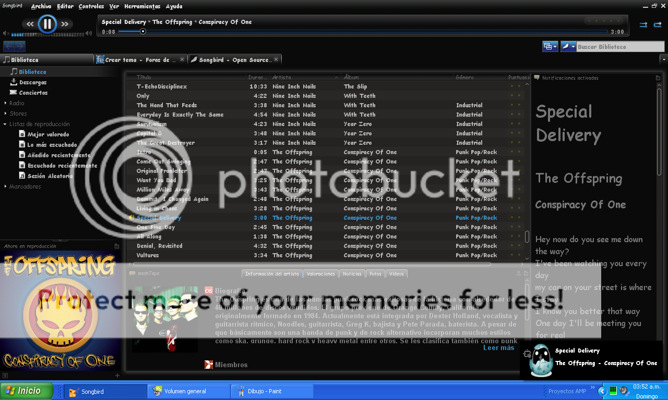
Task: Switch to the Noticias tab
Action: [x=352, y=274]
